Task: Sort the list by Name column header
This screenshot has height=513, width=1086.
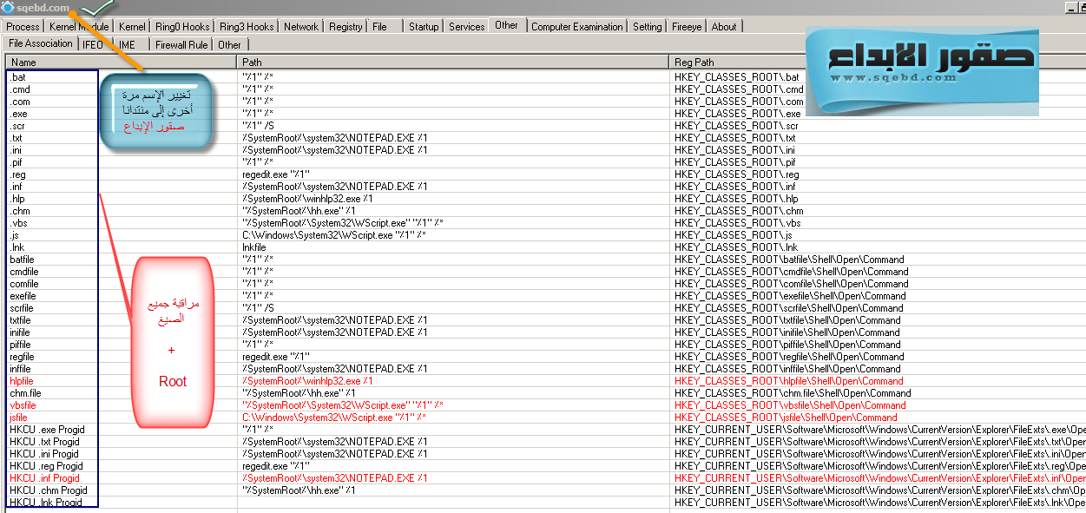Action: pyautogui.click(x=121, y=62)
